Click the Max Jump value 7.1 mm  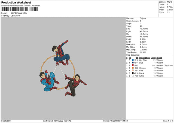tap(143, 50)
